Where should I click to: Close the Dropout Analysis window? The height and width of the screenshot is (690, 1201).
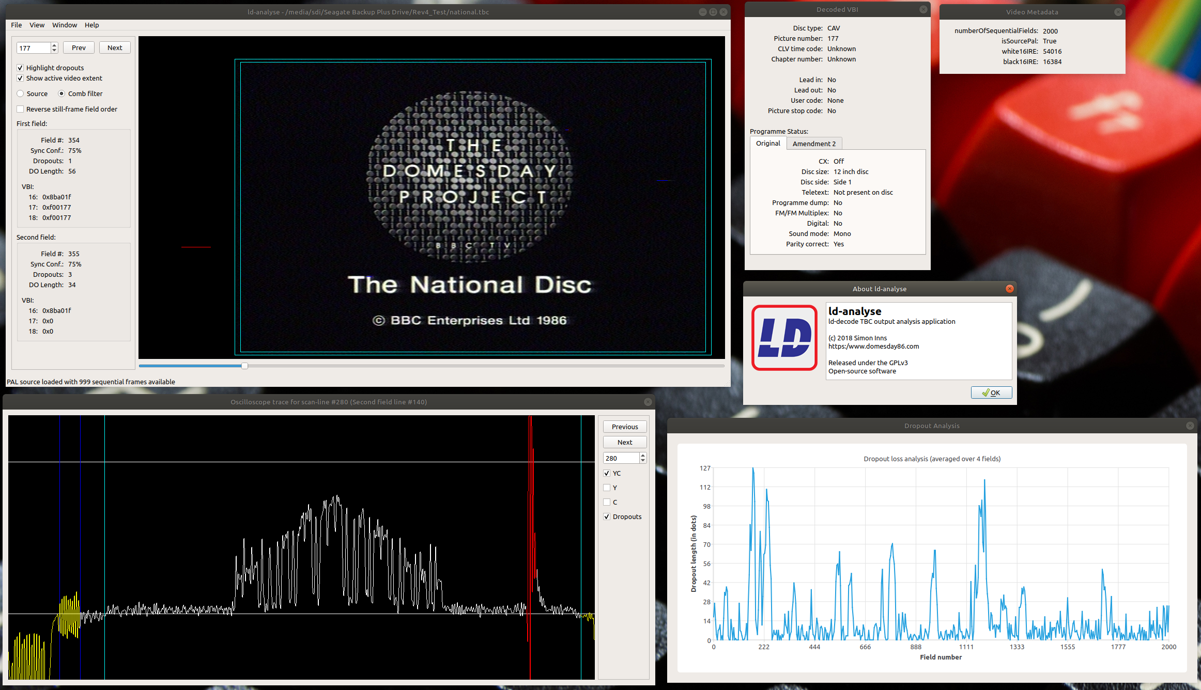pyautogui.click(x=1190, y=426)
